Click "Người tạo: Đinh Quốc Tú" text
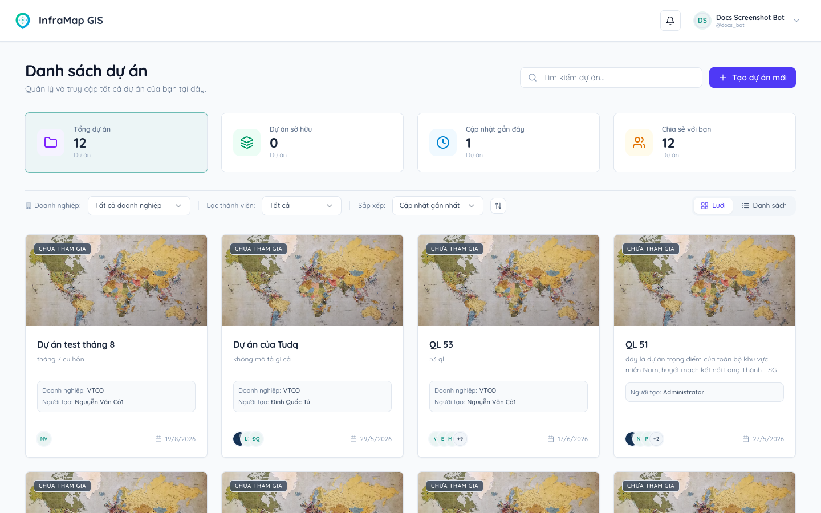This screenshot has width=821, height=513. pos(274,402)
